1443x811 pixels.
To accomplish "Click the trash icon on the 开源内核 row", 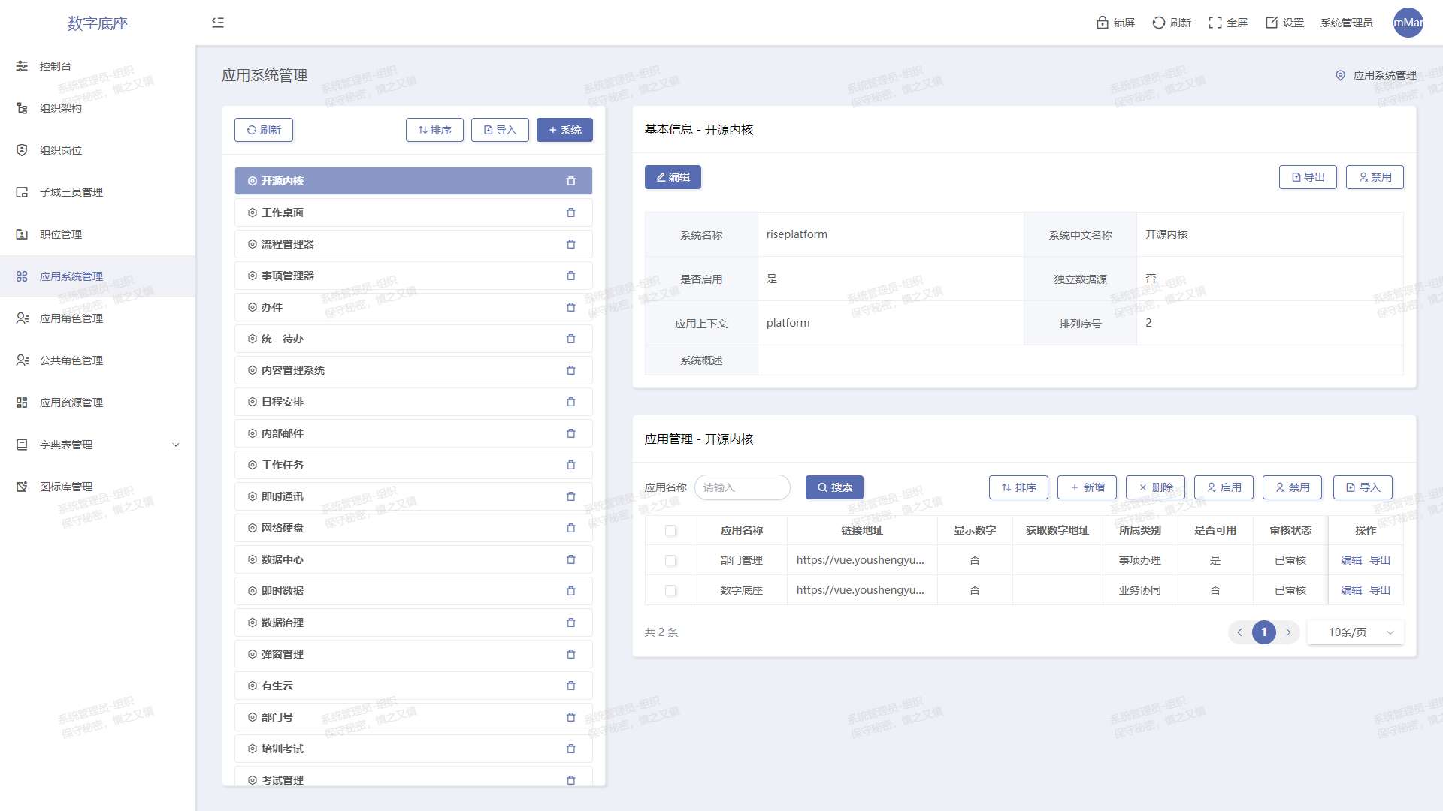I will point(570,181).
